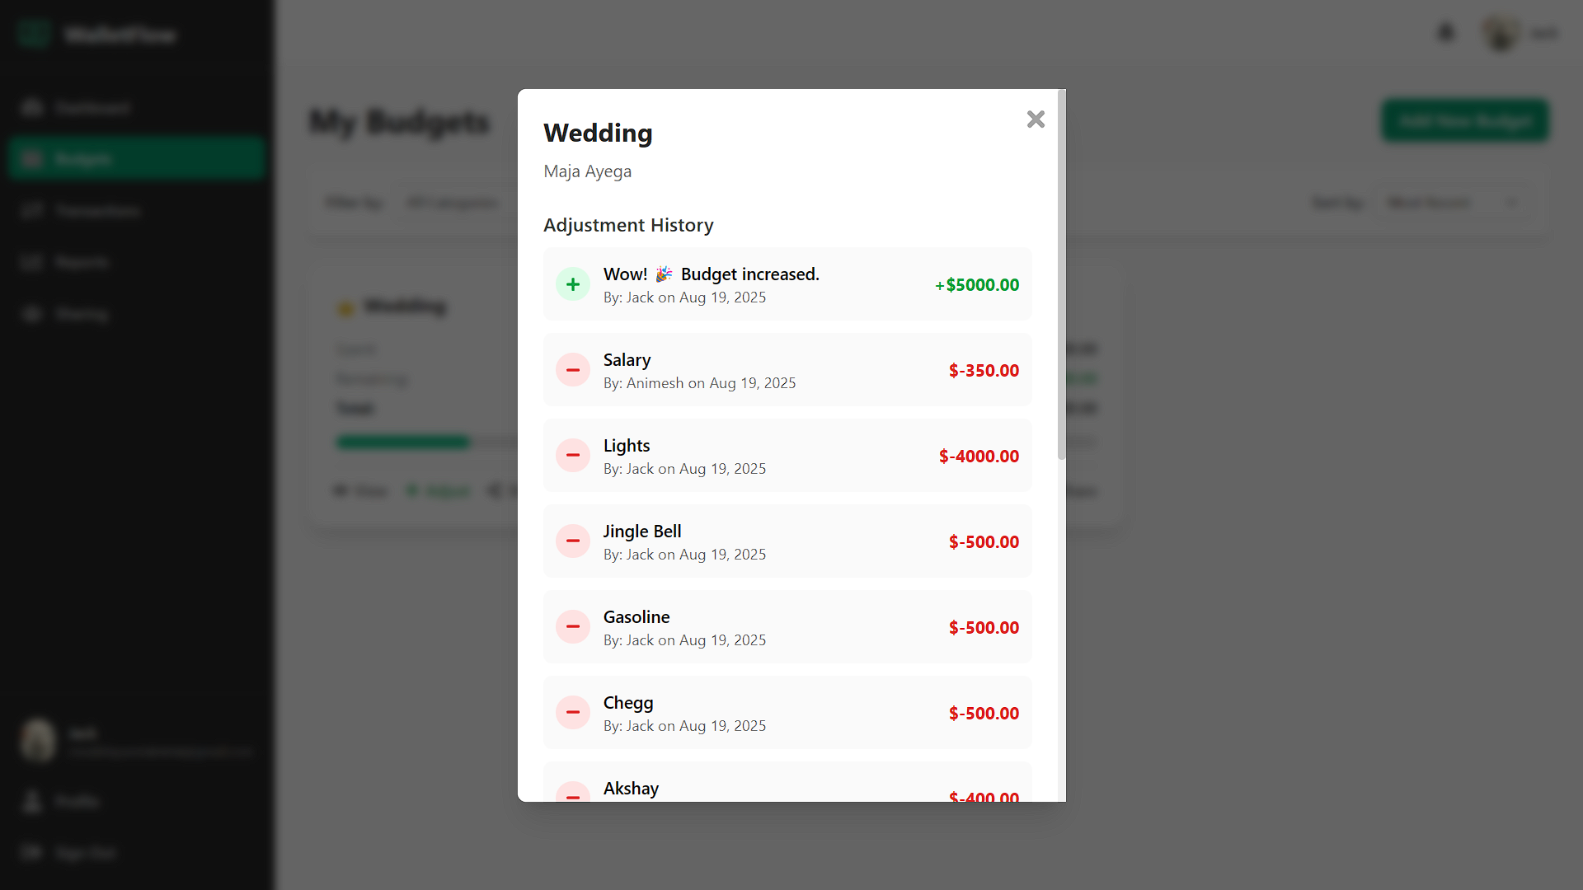Click the minus icon beside Jingle Bell

pyautogui.click(x=573, y=541)
